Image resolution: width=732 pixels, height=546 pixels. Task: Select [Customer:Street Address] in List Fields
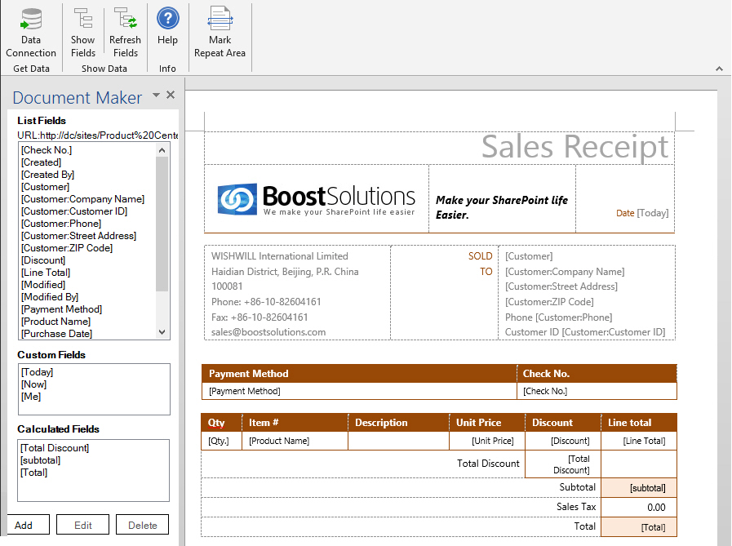point(78,235)
